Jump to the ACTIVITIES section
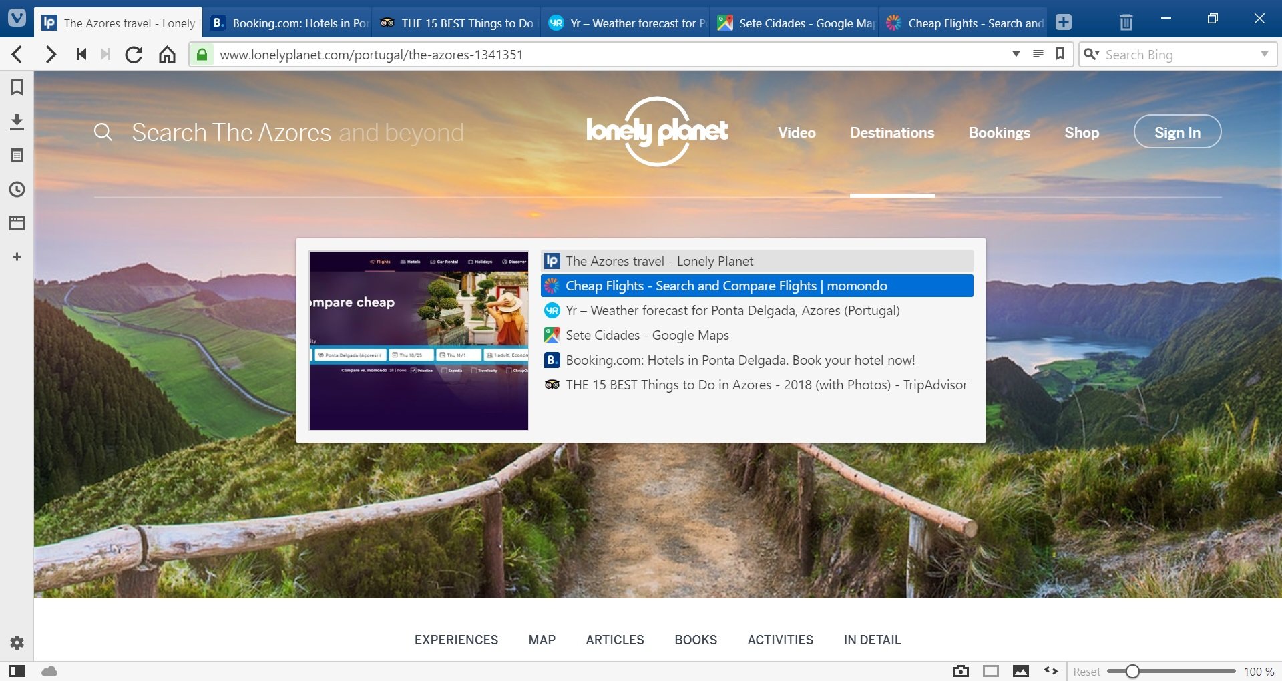 click(x=781, y=640)
